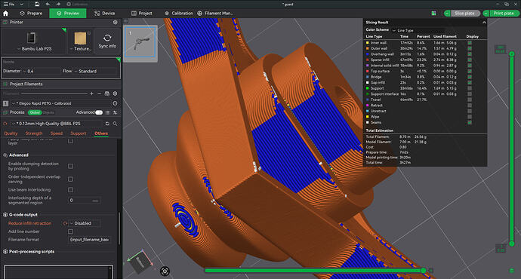Remove a filament with minus icon
This screenshot has height=279, width=521.
pyautogui.click(x=100, y=94)
